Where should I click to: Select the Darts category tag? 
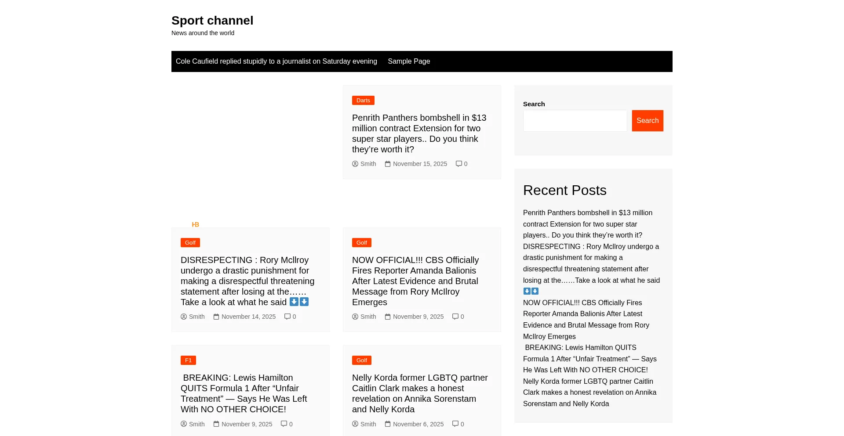coord(363,101)
